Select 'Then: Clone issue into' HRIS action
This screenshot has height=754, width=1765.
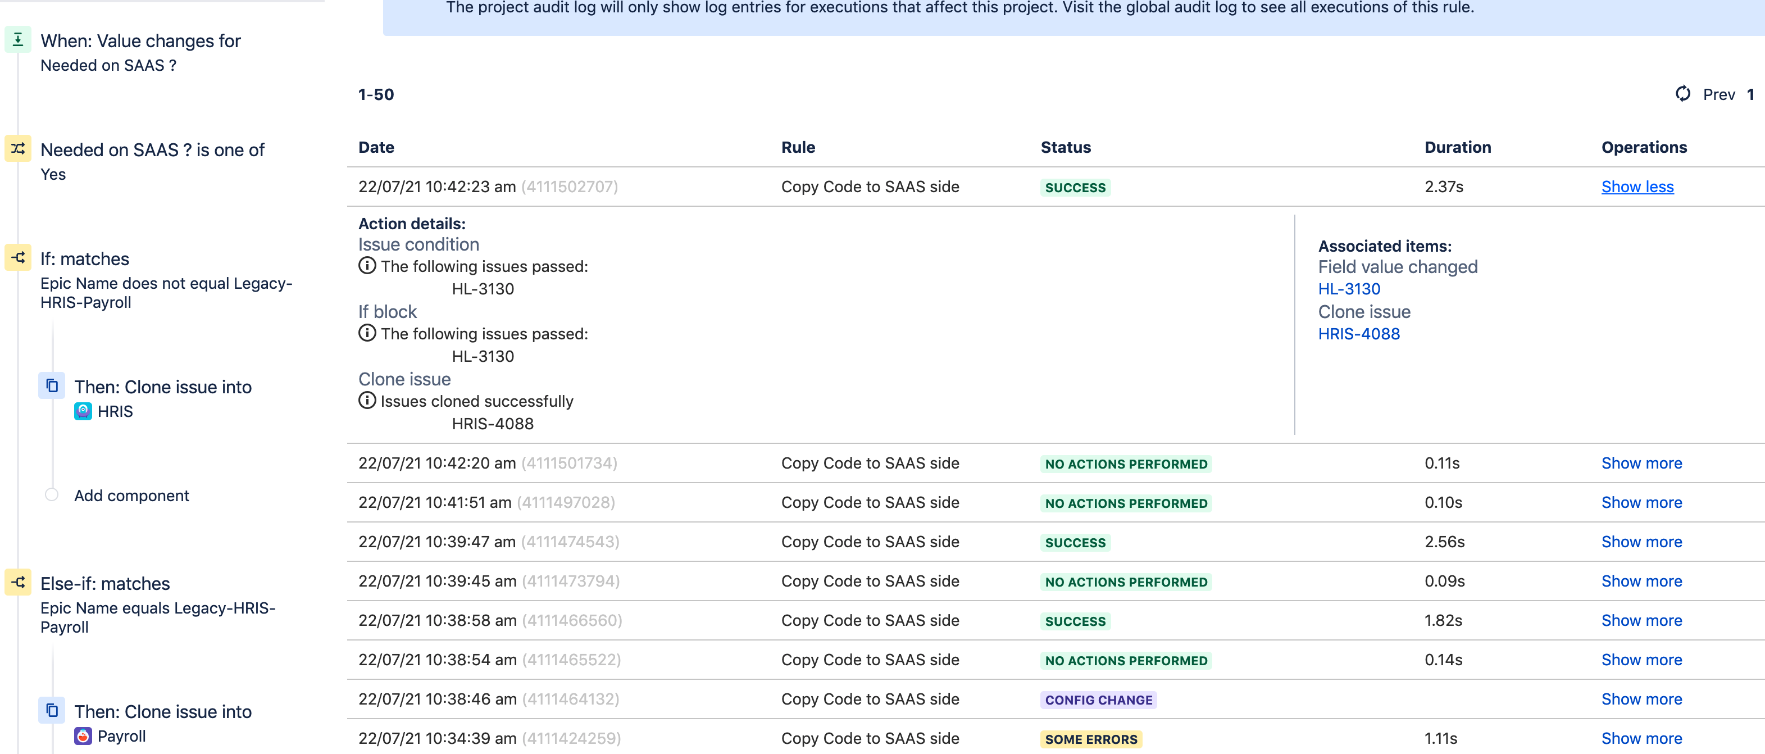[x=162, y=398]
